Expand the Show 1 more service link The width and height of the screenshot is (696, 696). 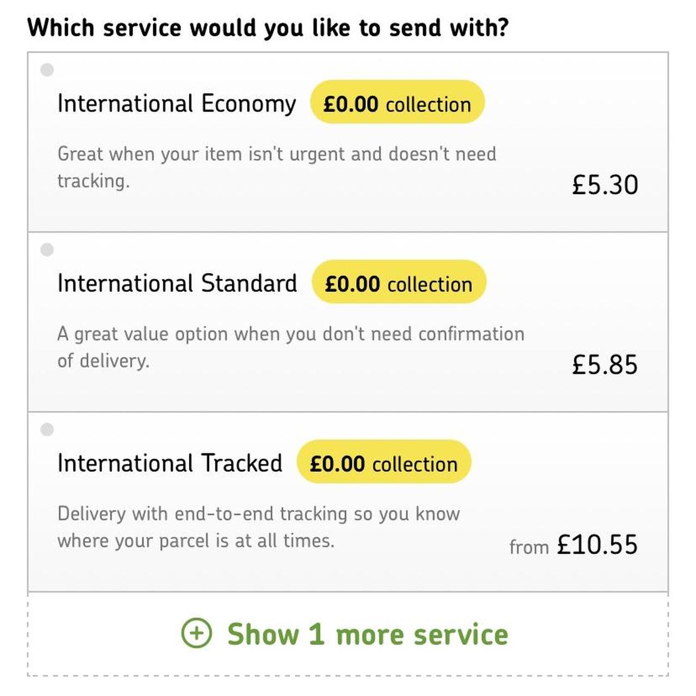[368, 635]
